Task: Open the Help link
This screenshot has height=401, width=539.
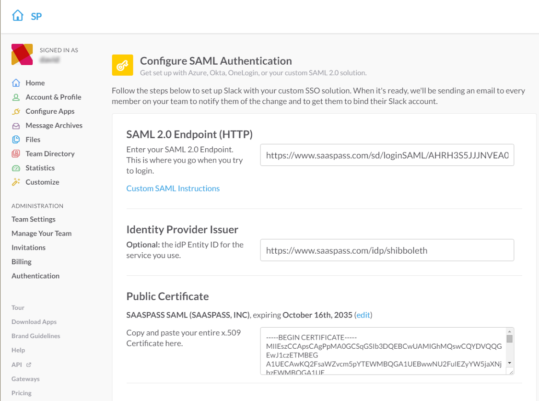Action: point(18,350)
